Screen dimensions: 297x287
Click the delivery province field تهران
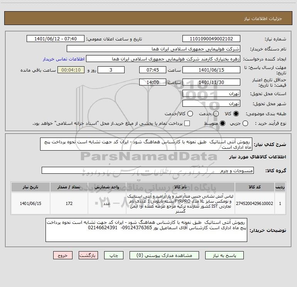211,94
